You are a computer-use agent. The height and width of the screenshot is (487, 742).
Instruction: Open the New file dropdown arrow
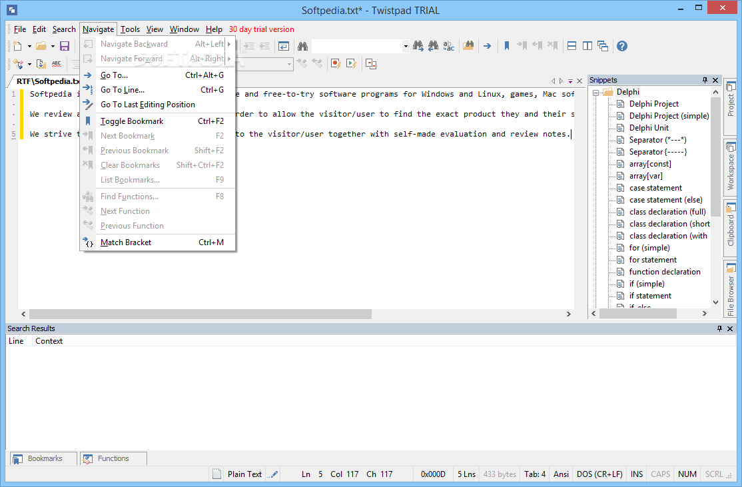(29, 47)
